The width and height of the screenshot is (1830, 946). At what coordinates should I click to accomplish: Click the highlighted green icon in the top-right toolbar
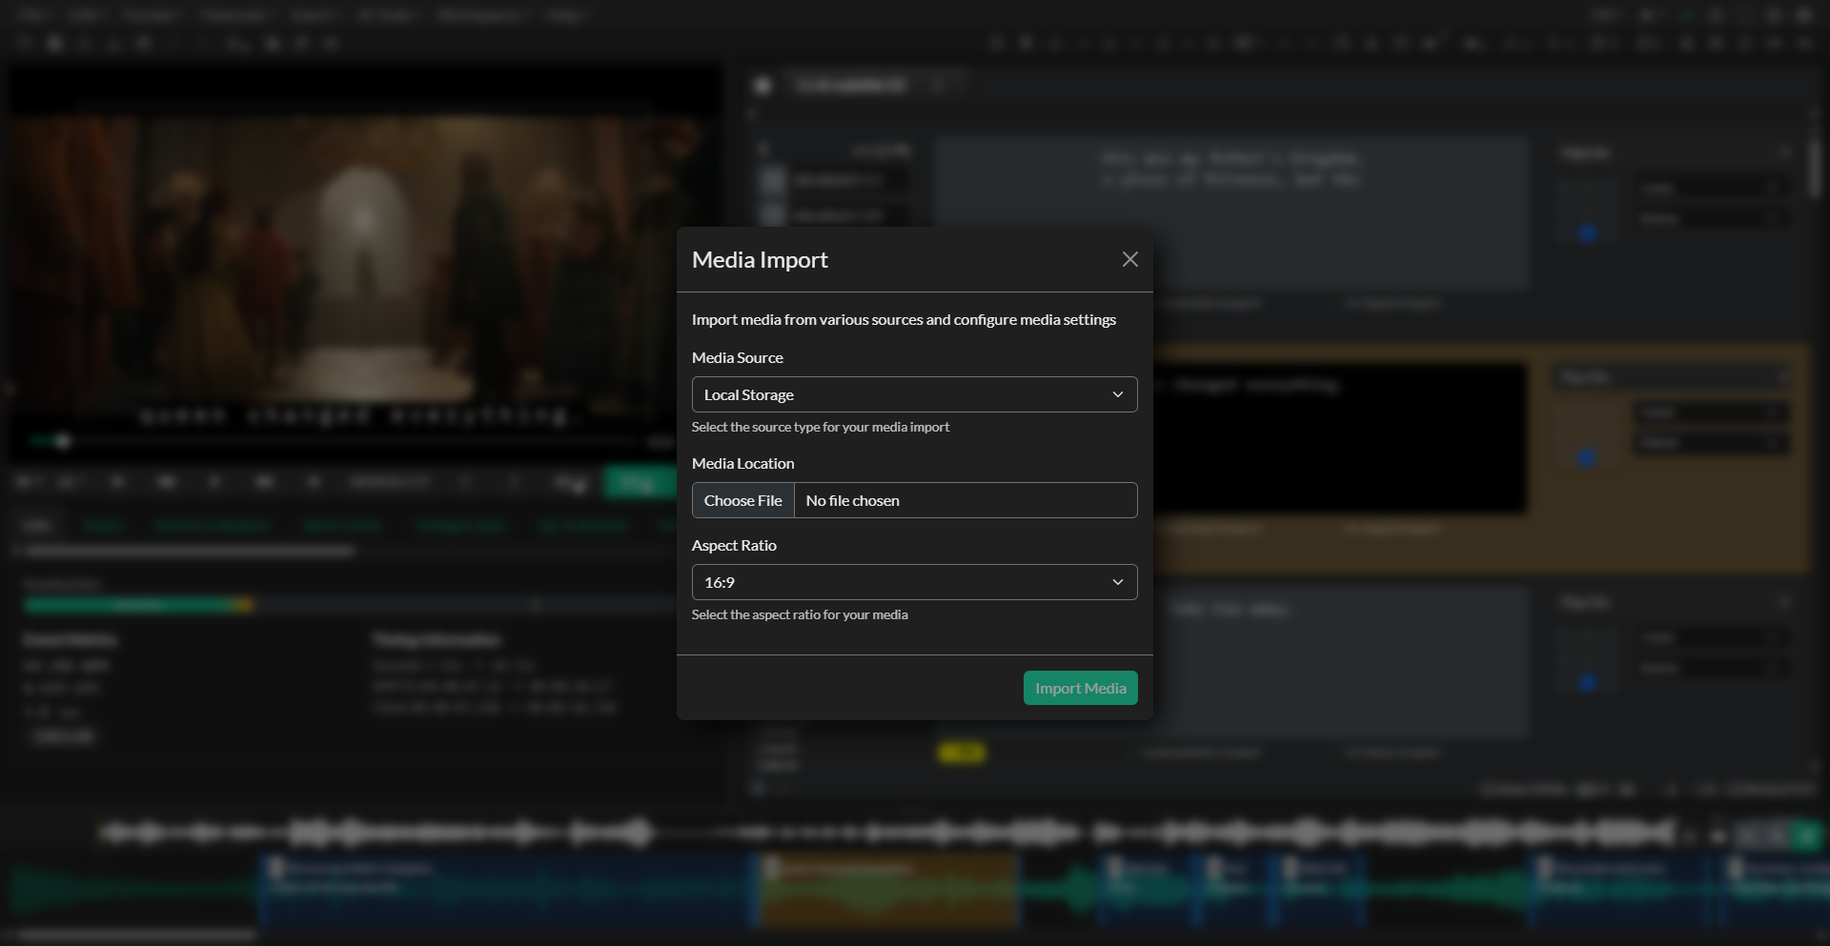coord(1687,16)
